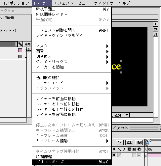
Task: Open the エフェクト menu in menu bar
Action: [63, 3]
